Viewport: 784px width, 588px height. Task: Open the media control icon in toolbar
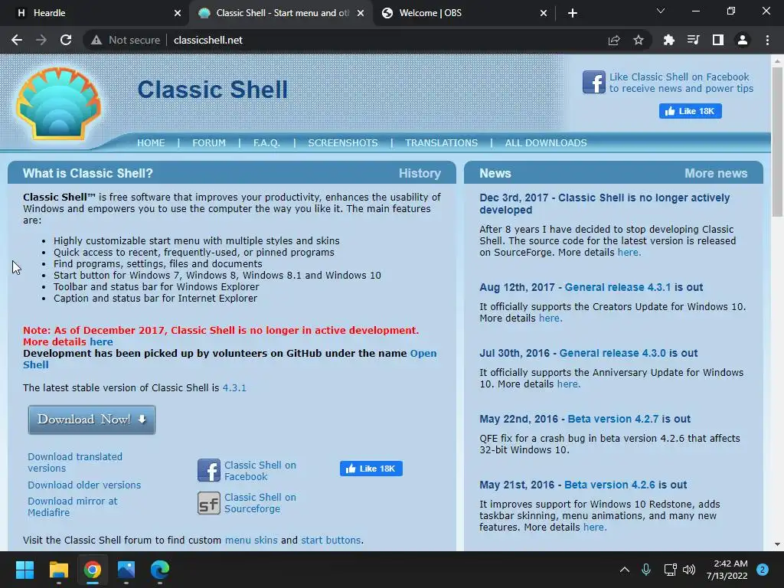pos(693,40)
